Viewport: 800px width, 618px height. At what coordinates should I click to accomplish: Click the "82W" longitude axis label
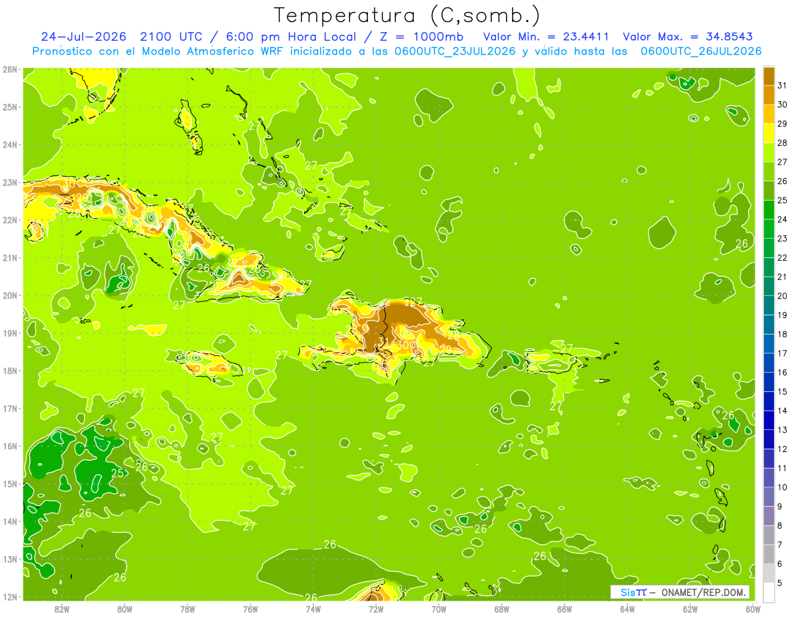pyautogui.click(x=62, y=609)
